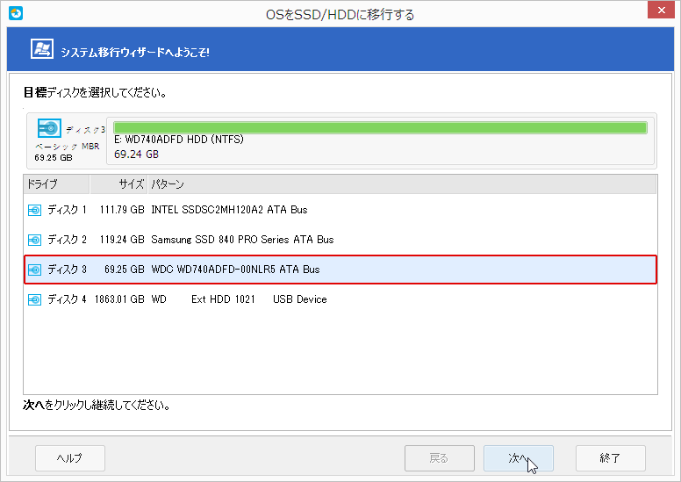Select the E: WD740ADFD partition bar

pos(380,127)
